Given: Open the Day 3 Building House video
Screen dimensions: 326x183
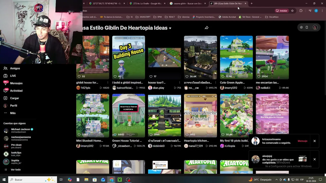Looking at the screenshot, I should [x=129, y=57].
